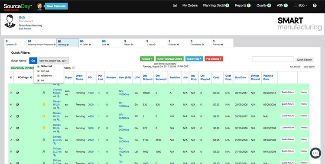Open the Quality menu item
325x164 pixels.
[x=263, y=6]
